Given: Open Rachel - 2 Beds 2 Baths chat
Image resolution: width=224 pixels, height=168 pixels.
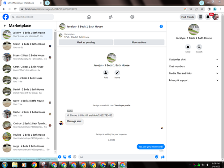Looking at the screenshot, I should click(27, 114).
